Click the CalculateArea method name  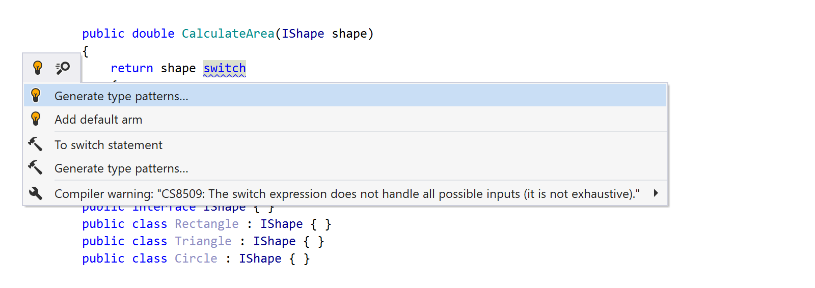tap(228, 34)
